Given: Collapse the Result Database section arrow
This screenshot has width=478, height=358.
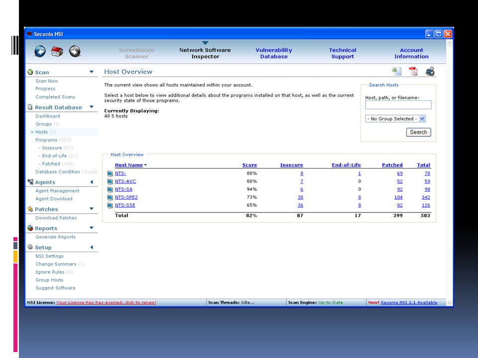Looking at the screenshot, I should (92, 107).
